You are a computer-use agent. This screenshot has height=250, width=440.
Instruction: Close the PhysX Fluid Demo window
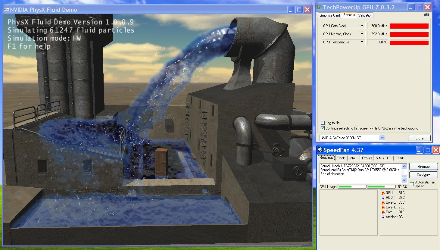point(307,10)
